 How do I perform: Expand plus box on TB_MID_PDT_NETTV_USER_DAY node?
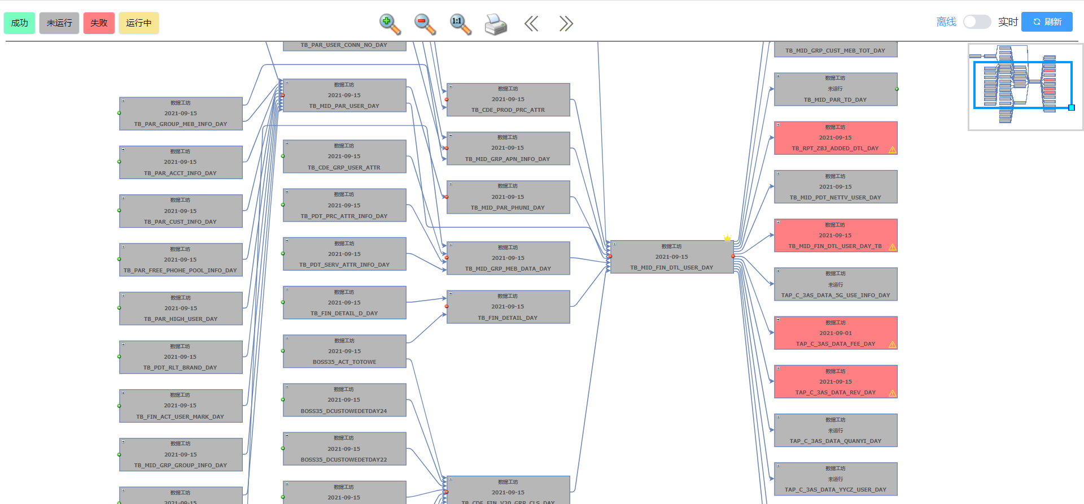point(778,174)
